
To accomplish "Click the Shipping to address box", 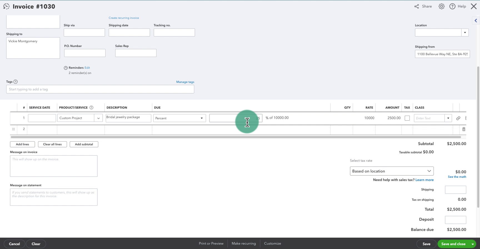I will pos(33,48).
